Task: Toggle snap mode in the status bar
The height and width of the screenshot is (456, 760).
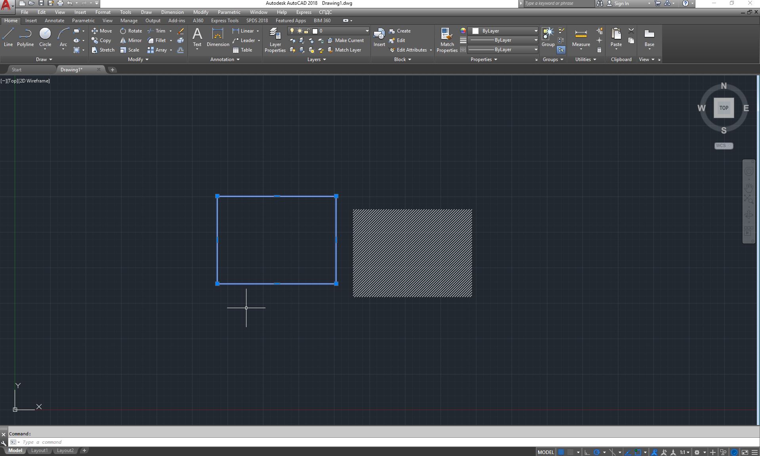Action: [570, 452]
